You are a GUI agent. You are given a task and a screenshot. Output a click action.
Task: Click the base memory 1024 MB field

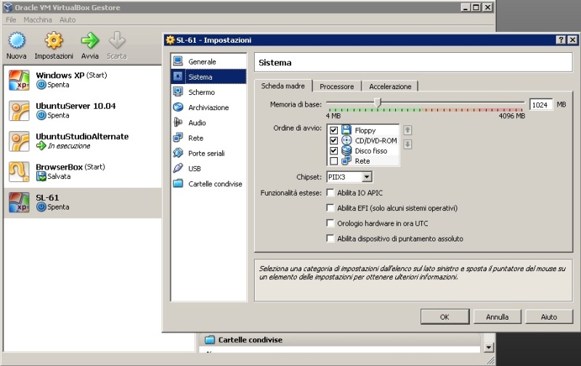(540, 104)
